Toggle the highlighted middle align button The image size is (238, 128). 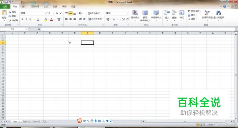71,13
